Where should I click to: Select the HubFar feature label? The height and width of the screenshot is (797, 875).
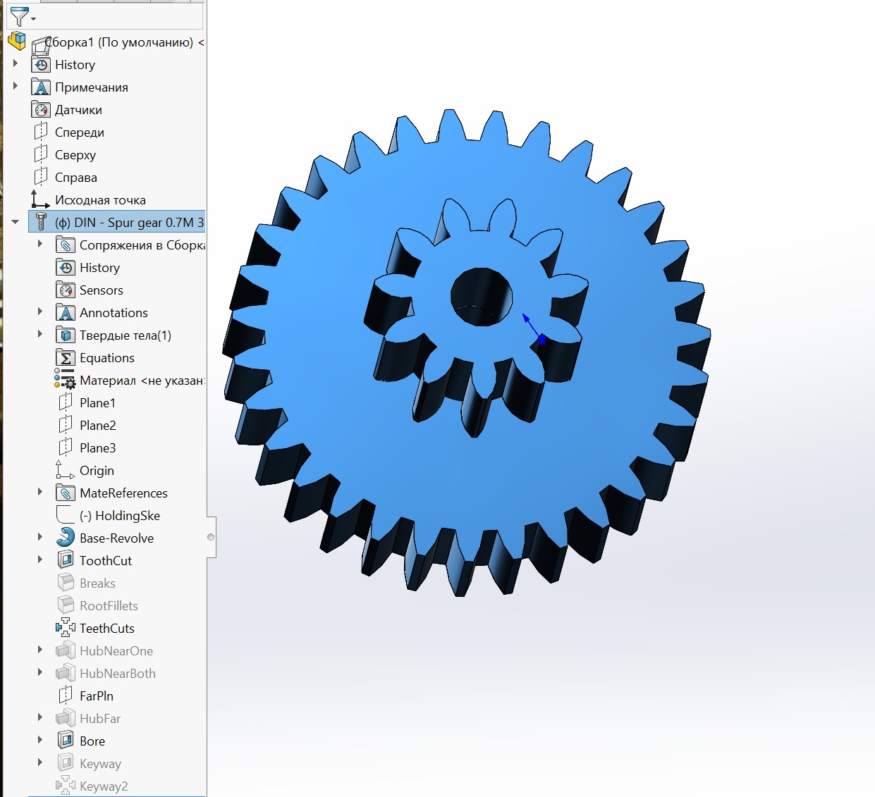tap(100, 719)
